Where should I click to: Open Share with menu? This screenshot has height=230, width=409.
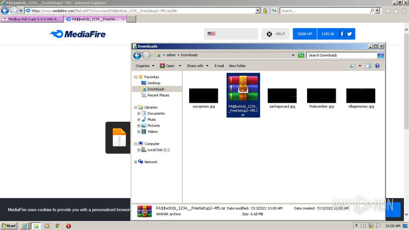pos(197,66)
